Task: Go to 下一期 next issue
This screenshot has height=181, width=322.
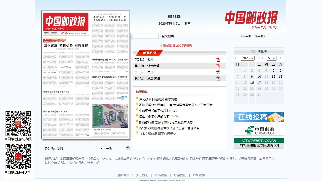Action: tap(260, 36)
